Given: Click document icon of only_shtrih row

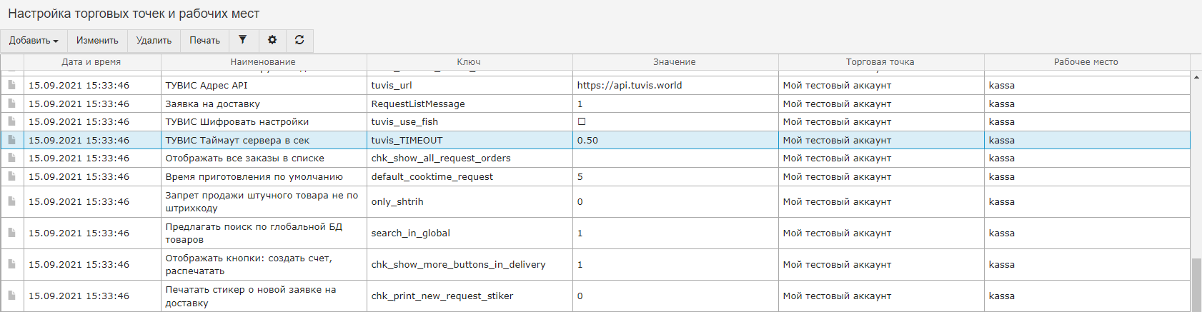Looking at the screenshot, I should [x=12, y=201].
